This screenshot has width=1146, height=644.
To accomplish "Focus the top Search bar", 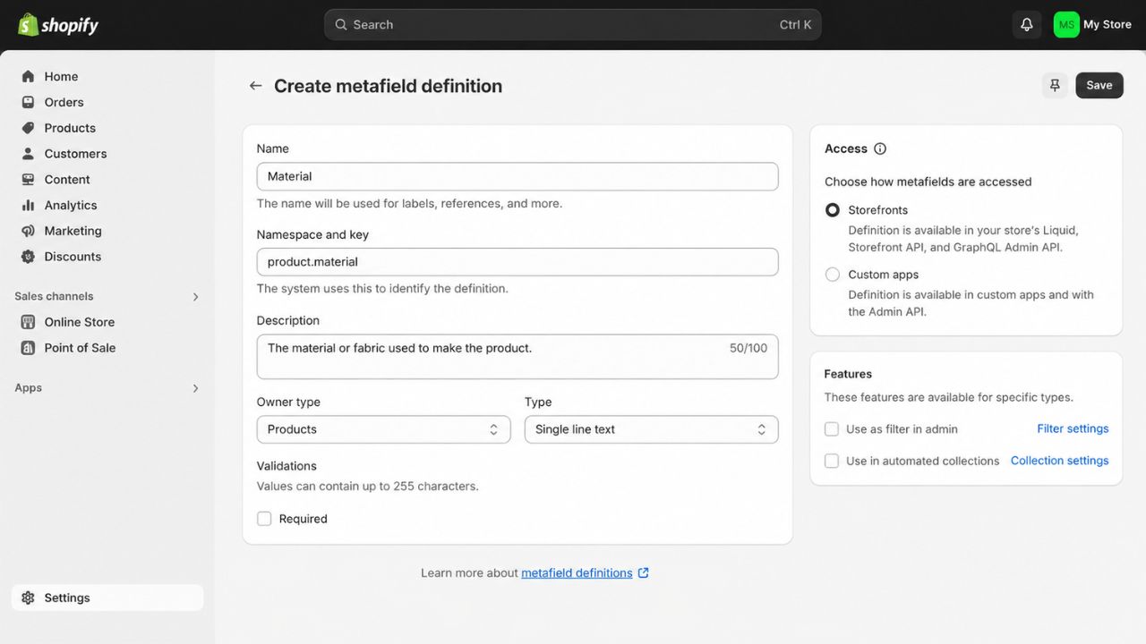I will (573, 25).
